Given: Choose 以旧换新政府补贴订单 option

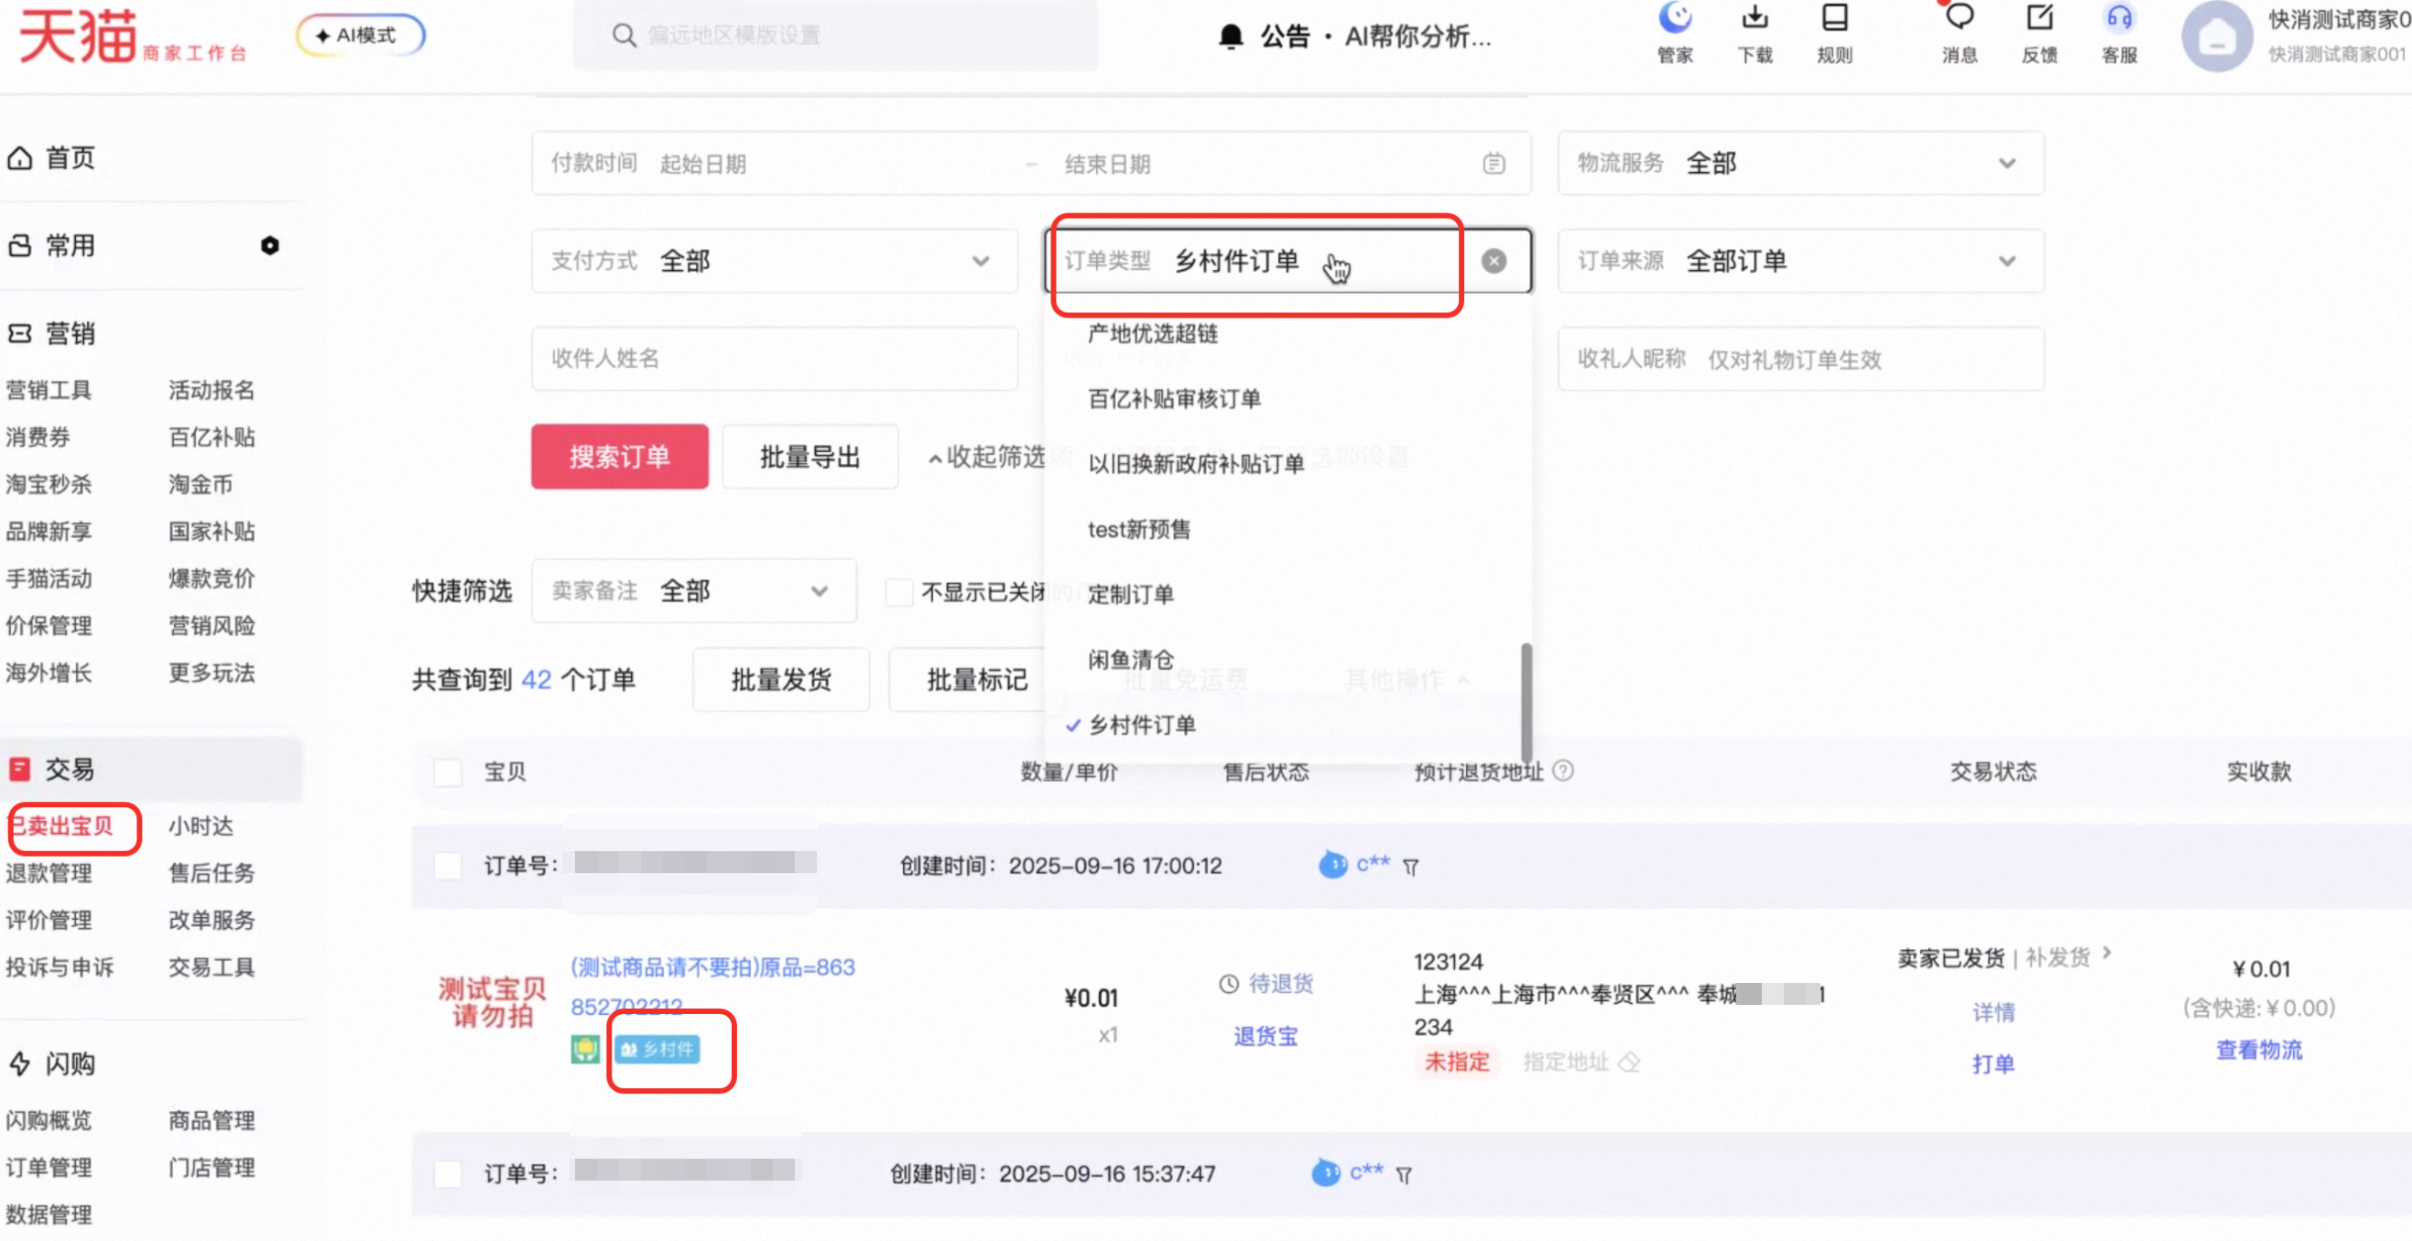Looking at the screenshot, I should pos(1196,464).
